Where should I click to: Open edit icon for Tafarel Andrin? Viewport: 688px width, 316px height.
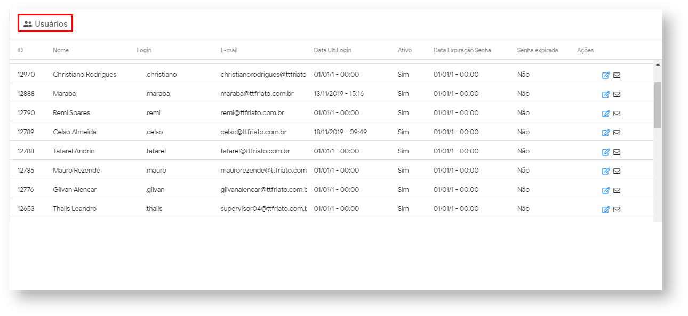pyautogui.click(x=606, y=152)
